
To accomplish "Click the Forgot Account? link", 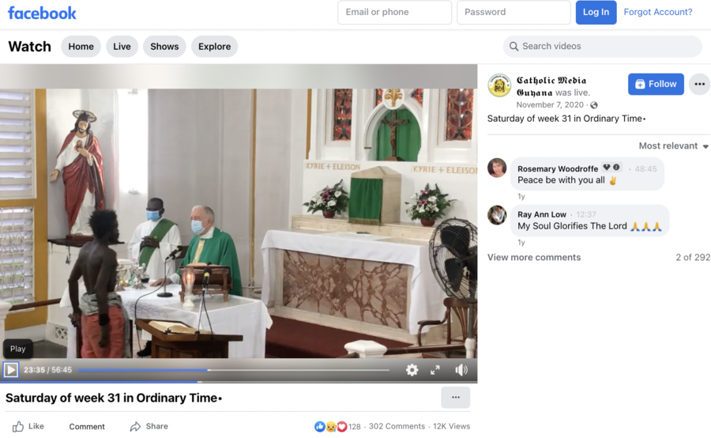I will pyautogui.click(x=657, y=13).
